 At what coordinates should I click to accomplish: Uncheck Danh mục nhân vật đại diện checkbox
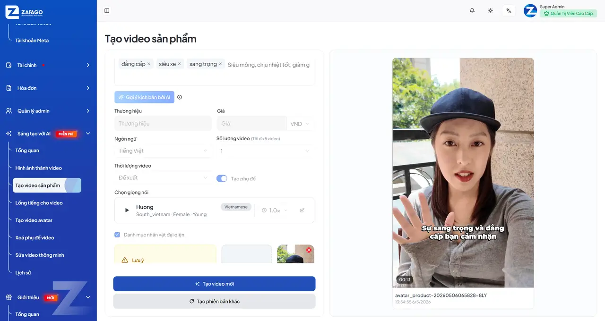[117, 235]
